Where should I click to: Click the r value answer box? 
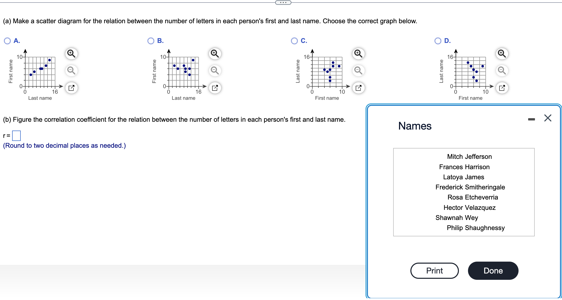16,136
